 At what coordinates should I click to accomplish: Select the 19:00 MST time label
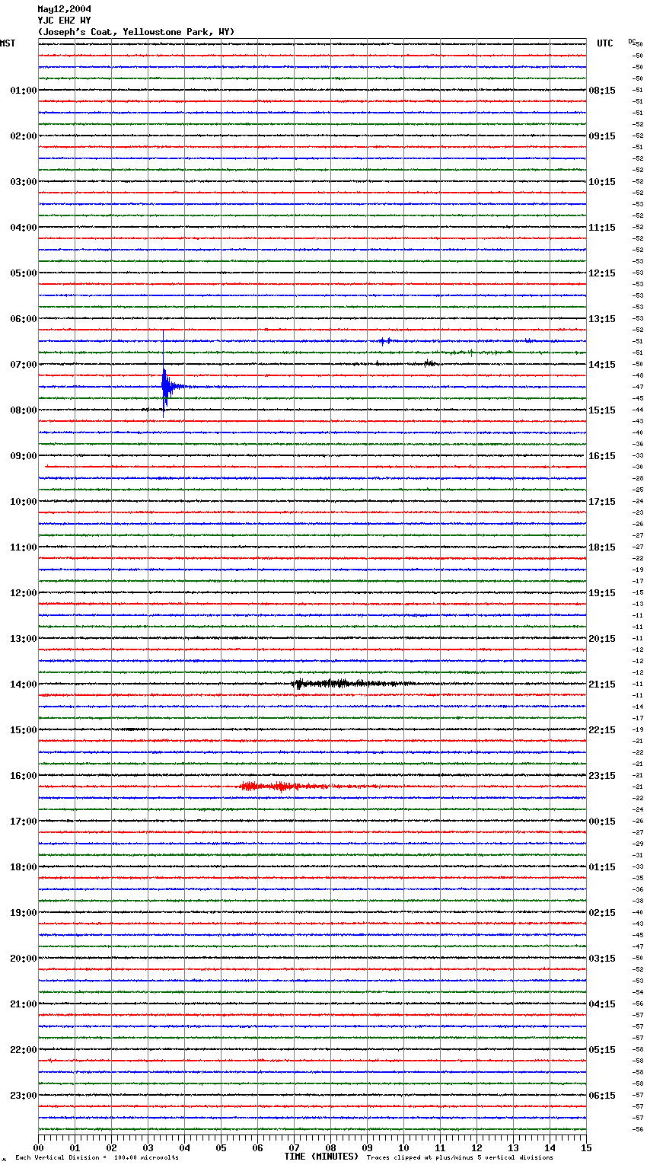click(x=23, y=913)
